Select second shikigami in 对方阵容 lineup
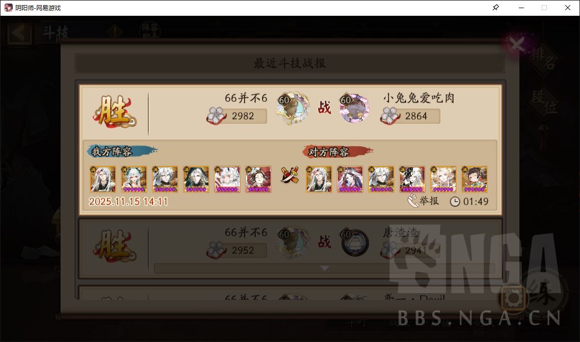Image resolution: width=580 pixels, height=342 pixels. (350, 179)
